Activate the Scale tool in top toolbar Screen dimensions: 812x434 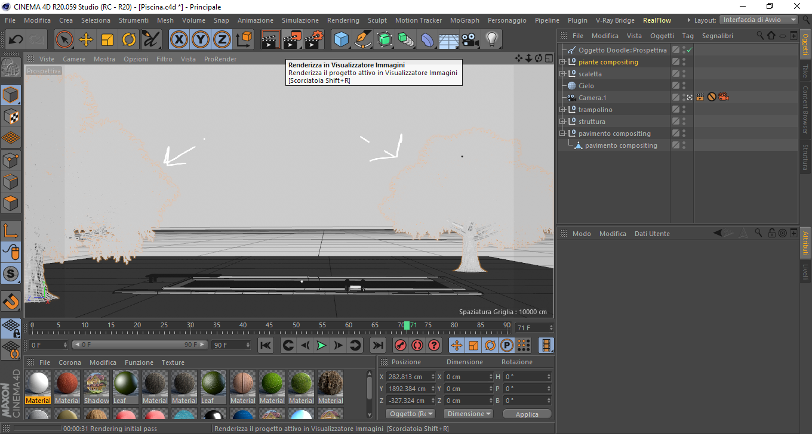[x=107, y=40]
